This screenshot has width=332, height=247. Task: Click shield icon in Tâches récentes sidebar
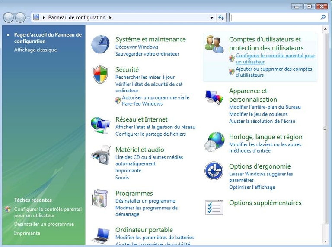click(8, 209)
